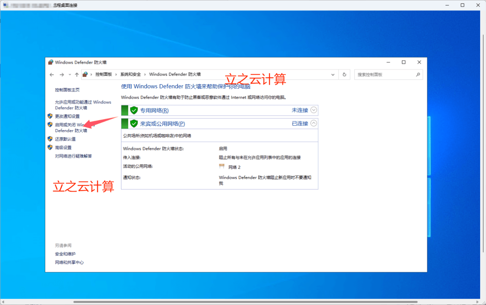
Task: Click green shield icon of 来宾或公用网络
Action: (x=134, y=124)
